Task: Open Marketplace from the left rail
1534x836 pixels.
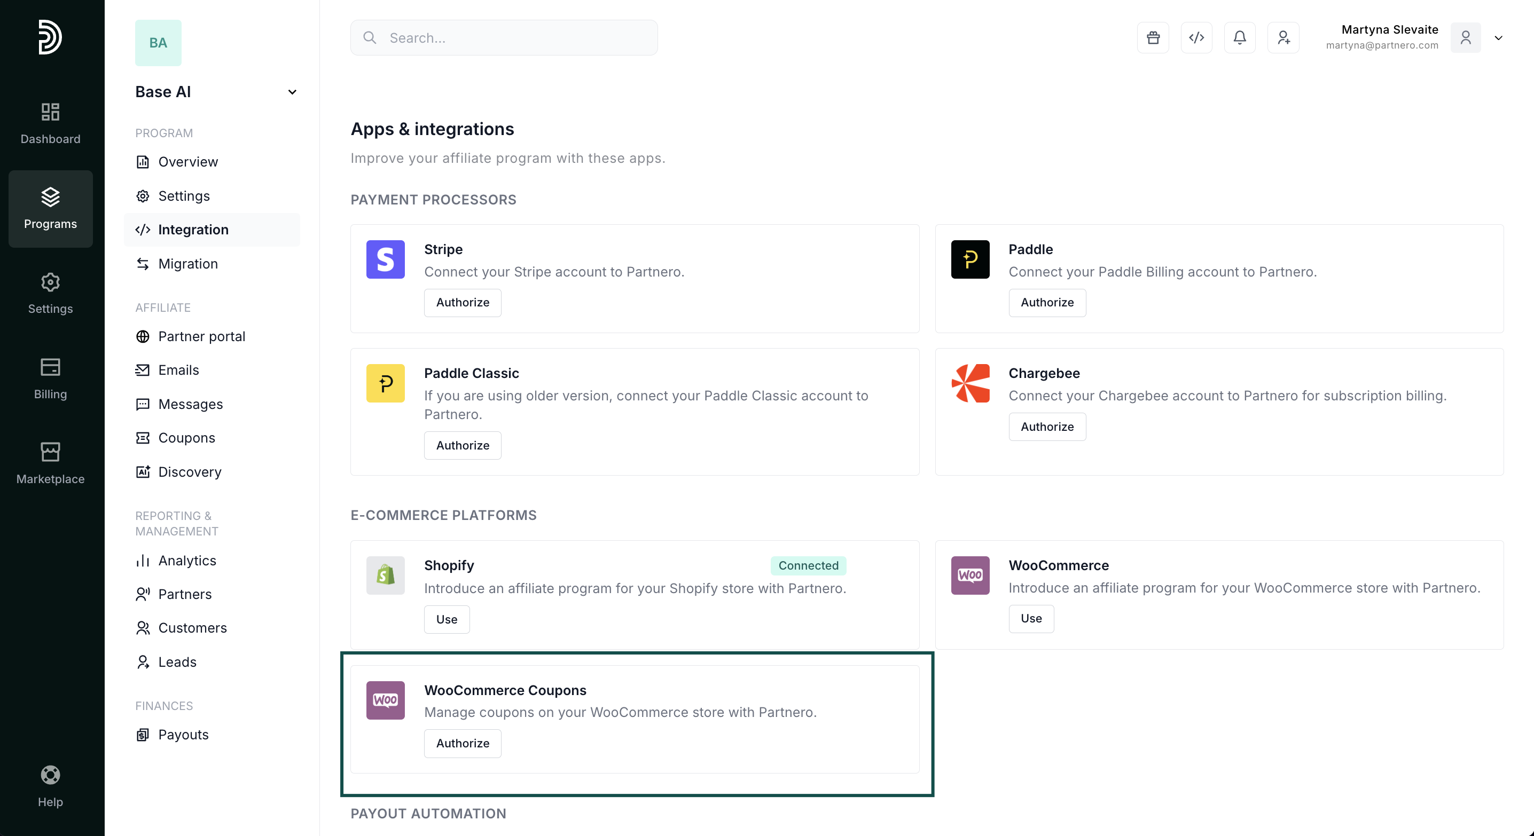Action: point(51,463)
